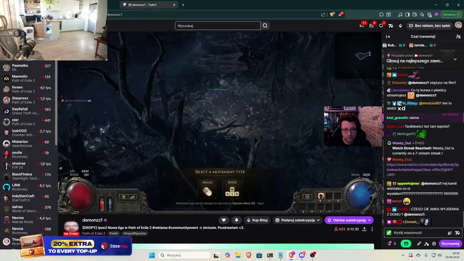Click Kup Bitsy button
464x261 pixels.
pyautogui.click(x=257, y=220)
